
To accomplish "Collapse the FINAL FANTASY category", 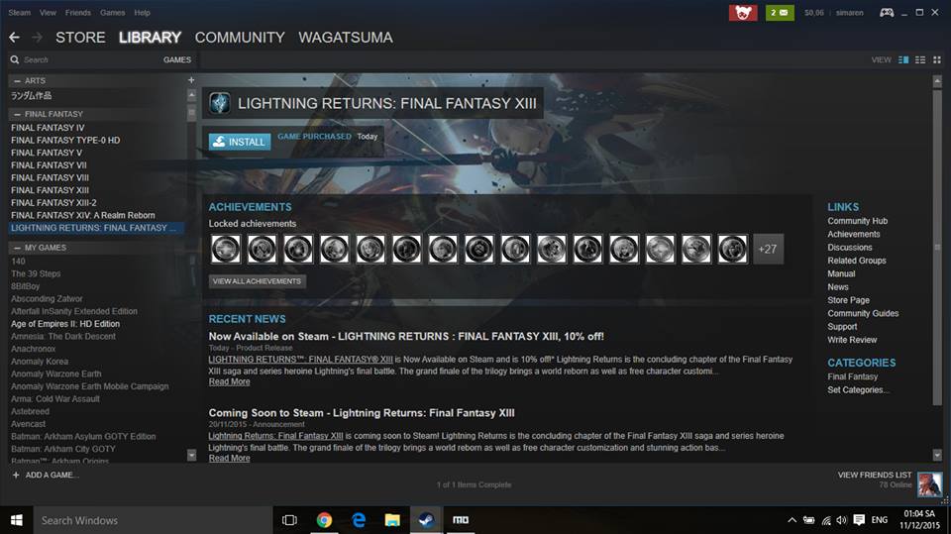I will point(17,114).
